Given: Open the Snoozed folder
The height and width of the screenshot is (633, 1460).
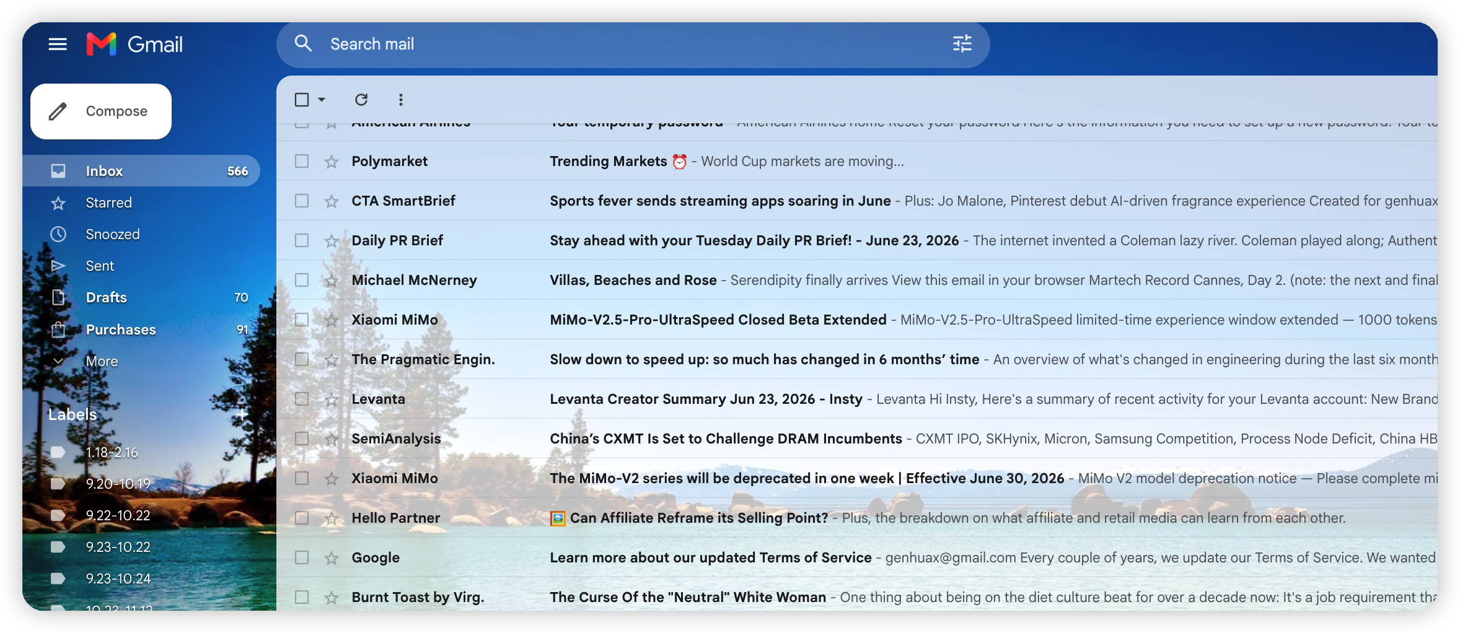Looking at the screenshot, I should [141, 234].
